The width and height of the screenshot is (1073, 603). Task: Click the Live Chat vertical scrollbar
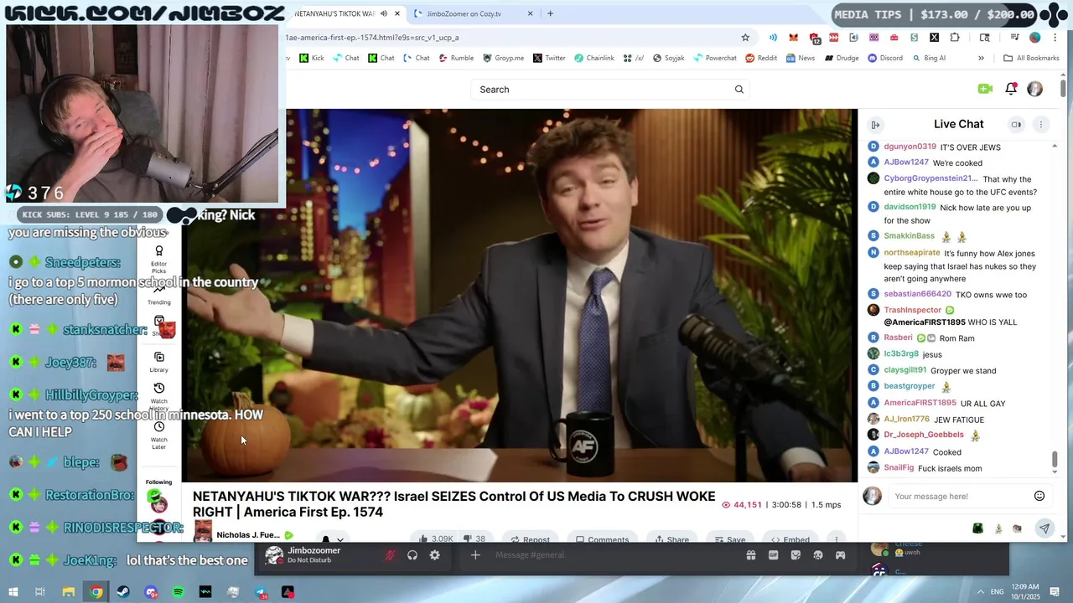[1055, 460]
